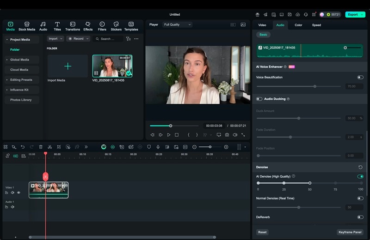Viewport: 370px width, 240px height.
Task: Click the player volume speaker icon
Action: point(235,135)
